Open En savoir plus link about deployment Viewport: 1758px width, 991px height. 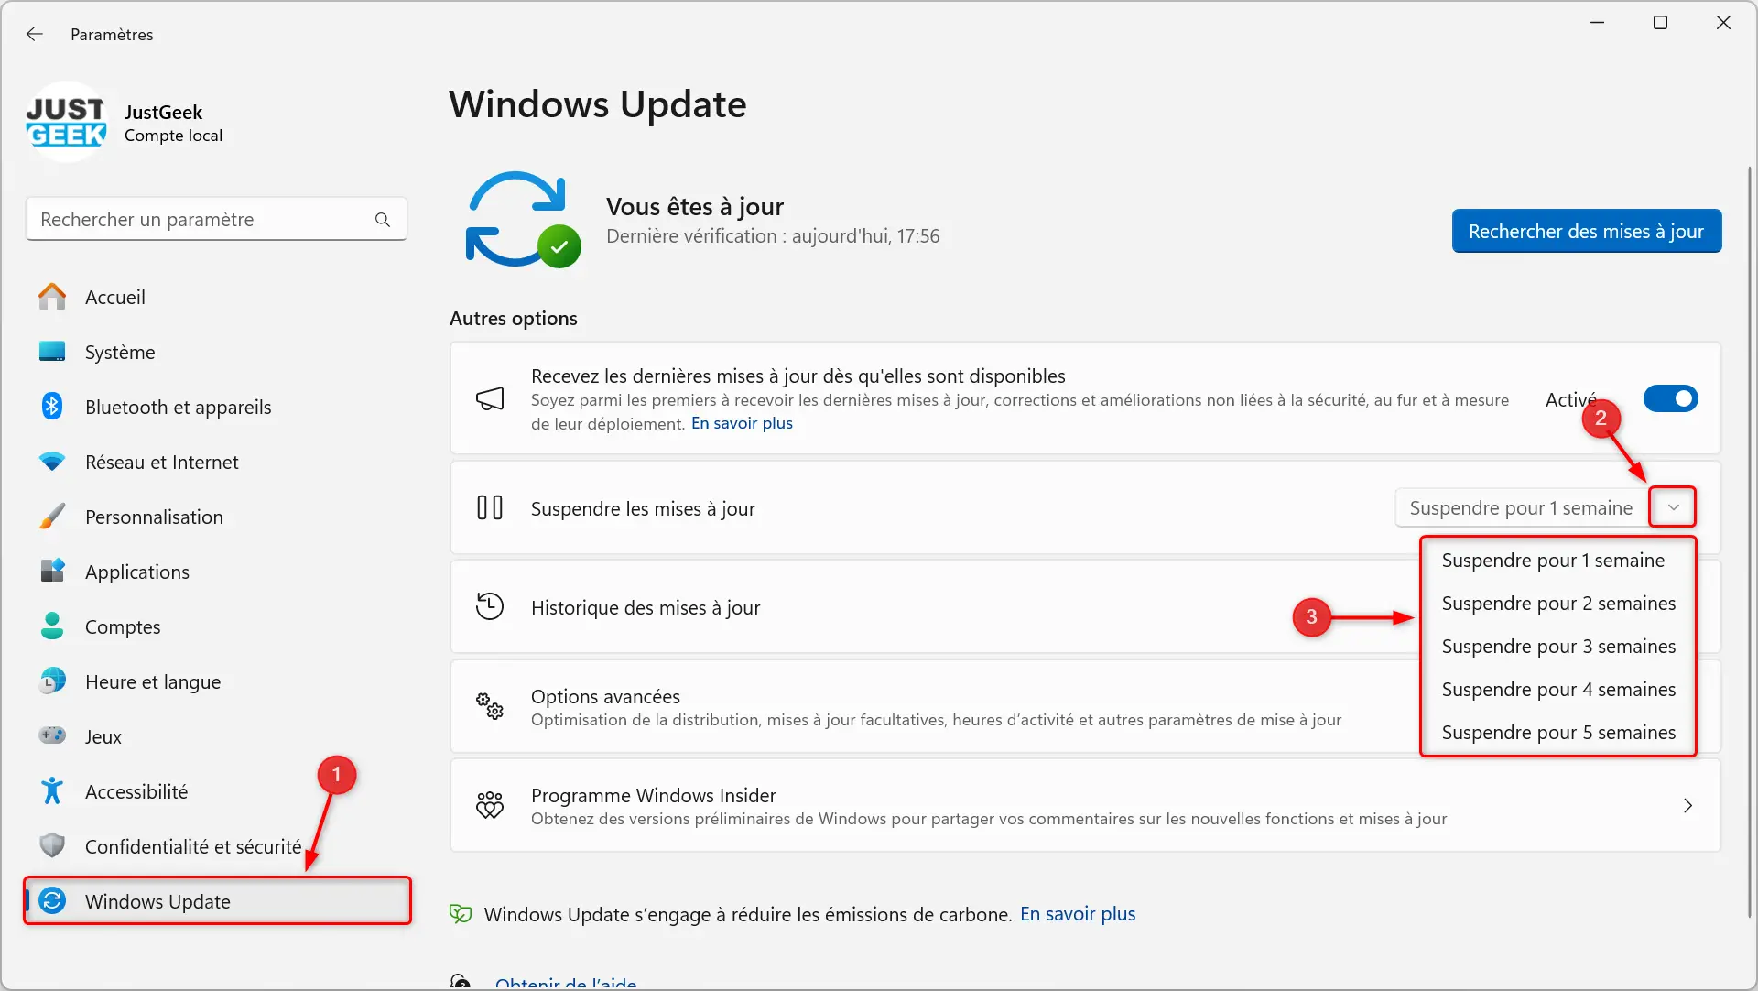pos(742,423)
